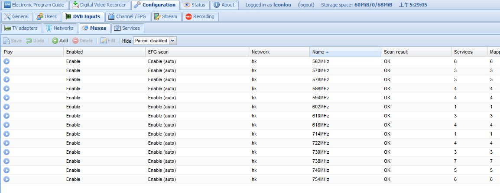This screenshot has height=193, width=500.
Task: Play the 586MHz mux stream
Action: pyautogui.click(x=6, y=89)
